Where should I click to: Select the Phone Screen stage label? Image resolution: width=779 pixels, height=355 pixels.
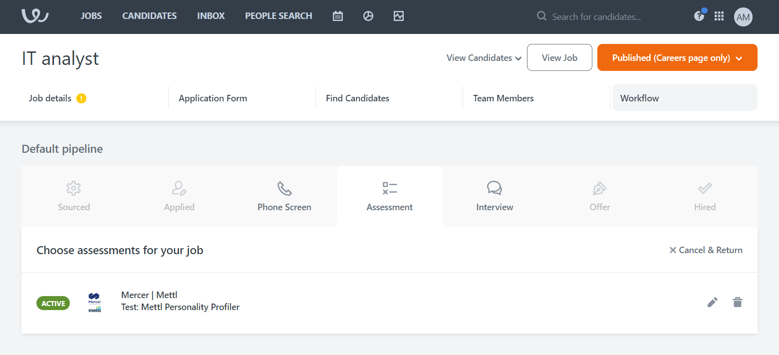(284, 207)
